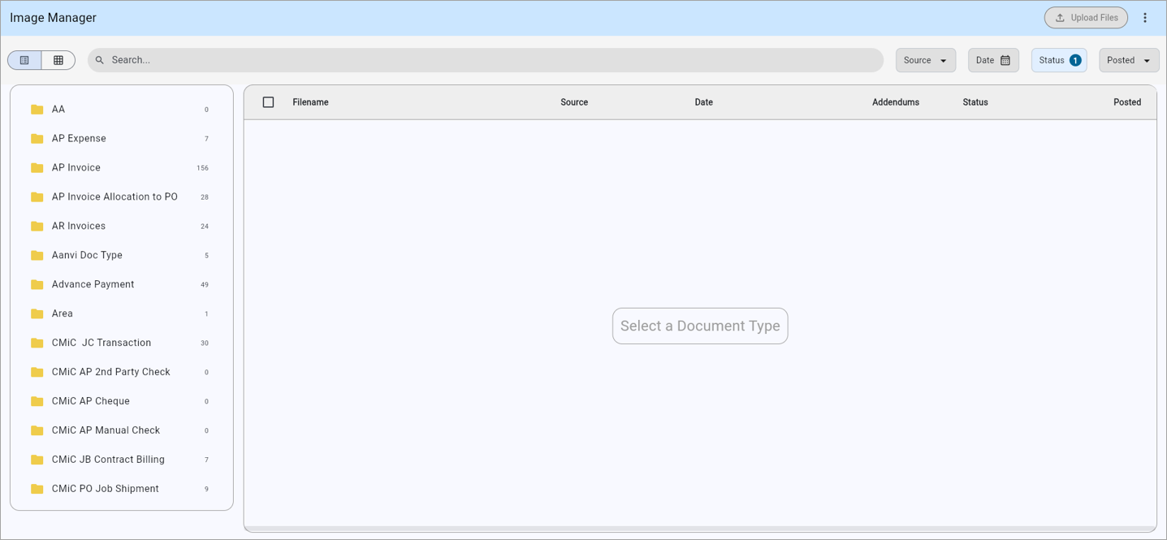Screen dimensions: 1167x540
Task: Open the Posted filter dropdown
Action: [x=1129, y=60]
